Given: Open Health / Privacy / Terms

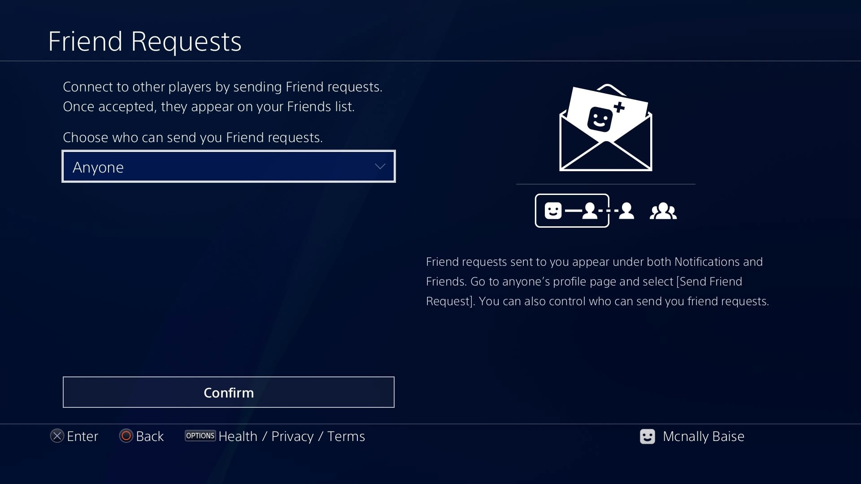Looking at the screenshot, I should click(291, 436).
